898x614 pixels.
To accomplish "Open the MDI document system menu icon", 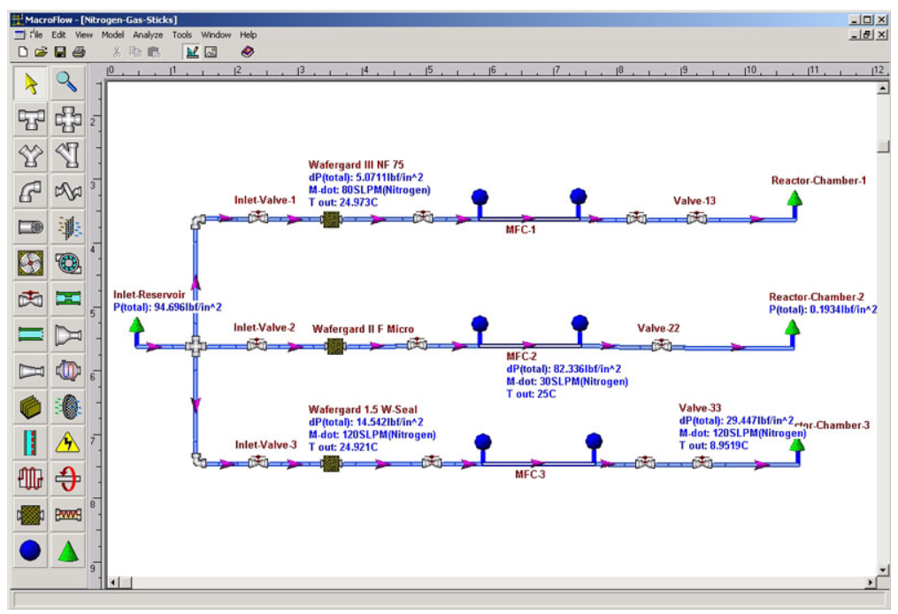I will point(20,35).
